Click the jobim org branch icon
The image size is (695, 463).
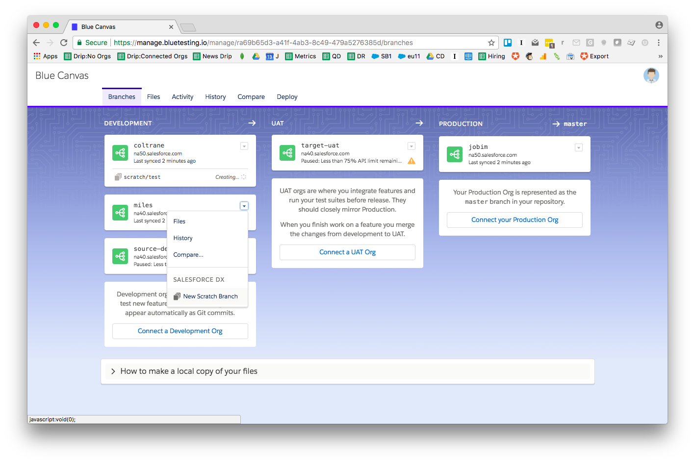point(455,154)
